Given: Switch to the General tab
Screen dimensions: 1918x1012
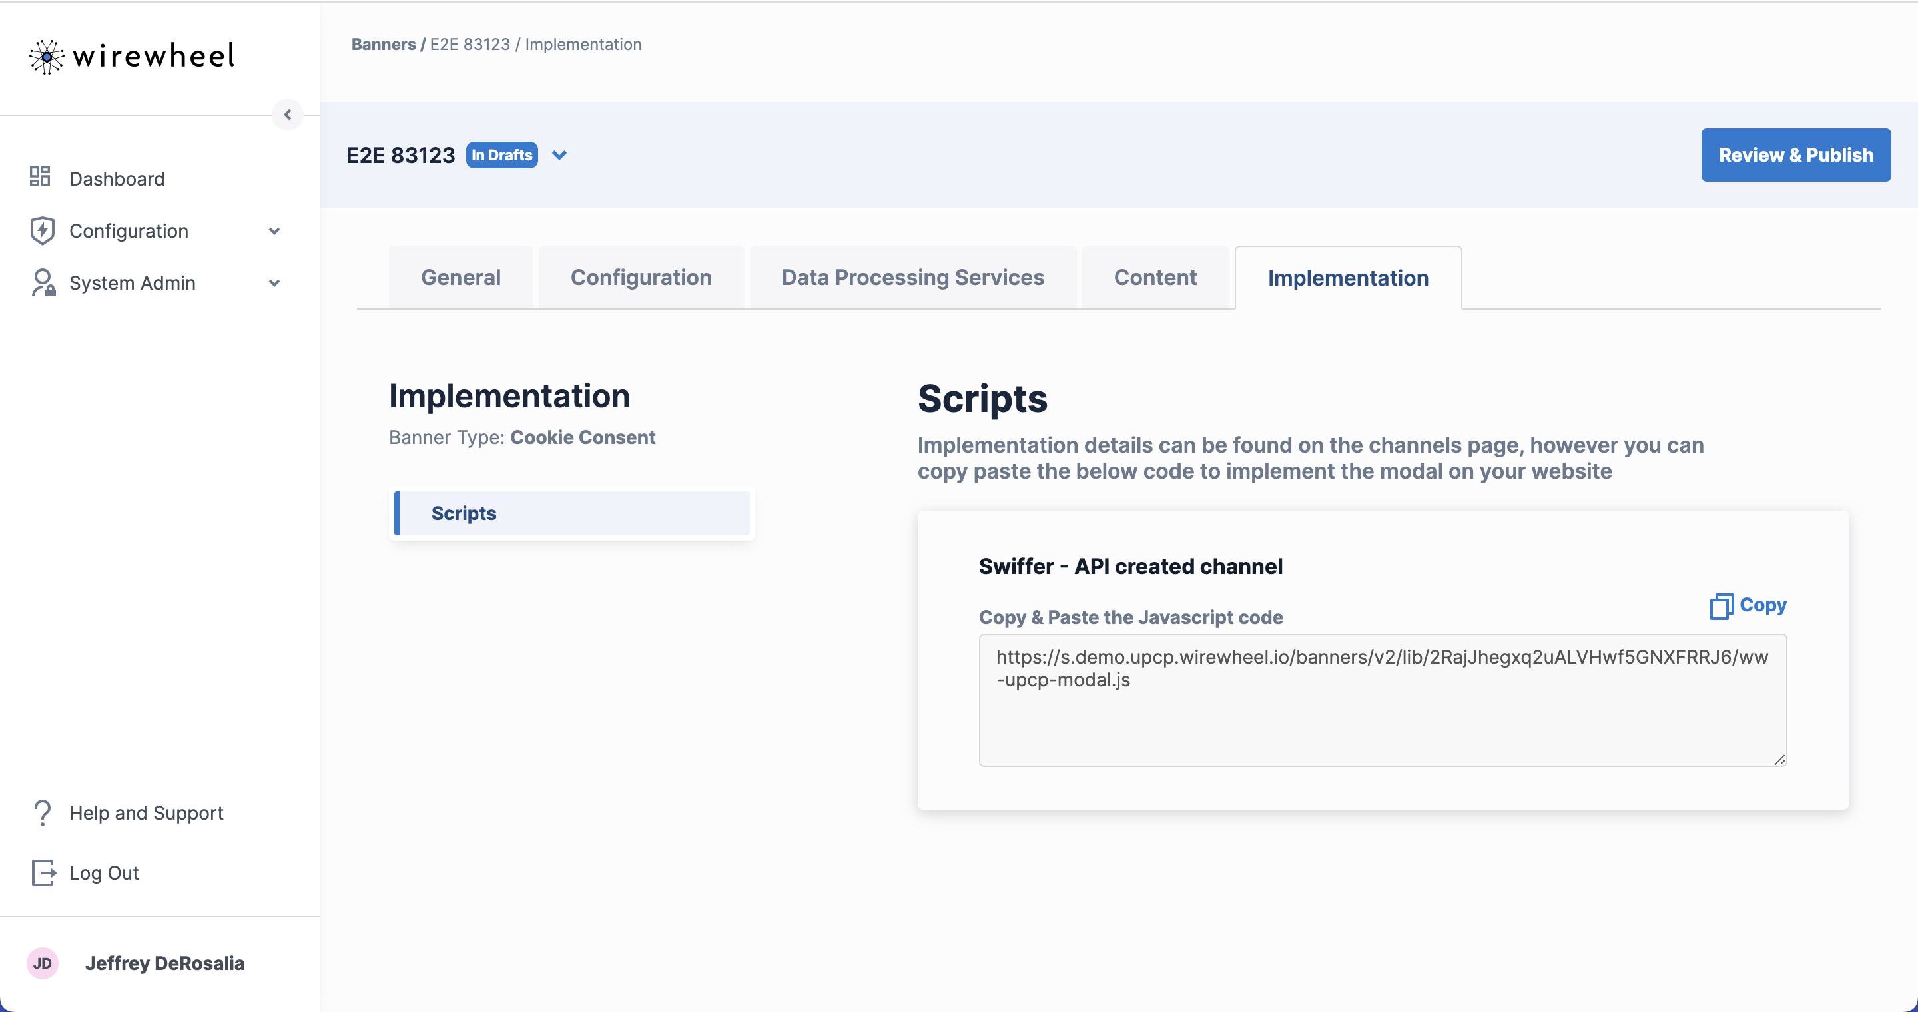Looking at the screenshot, I should [x=460, y=278].
